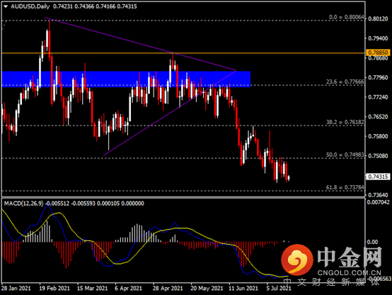Select the AUDUSD,Daily chart title

point(30,6)
